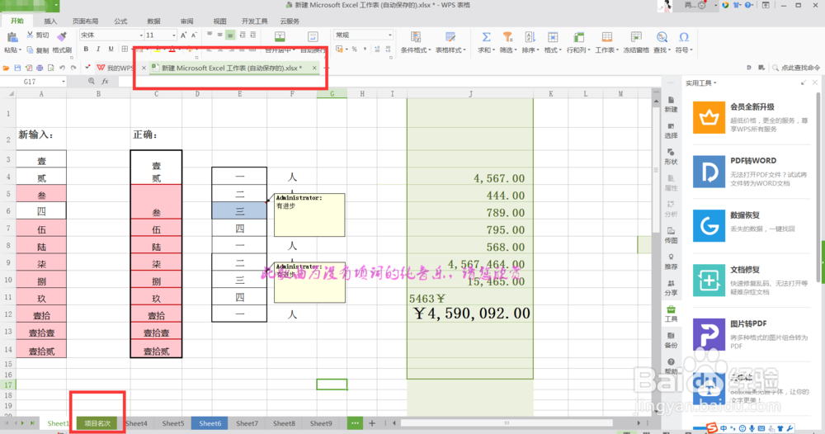Click the Sort (排序) icon
This screenshot has width=825, height=434.
(530, 37)
